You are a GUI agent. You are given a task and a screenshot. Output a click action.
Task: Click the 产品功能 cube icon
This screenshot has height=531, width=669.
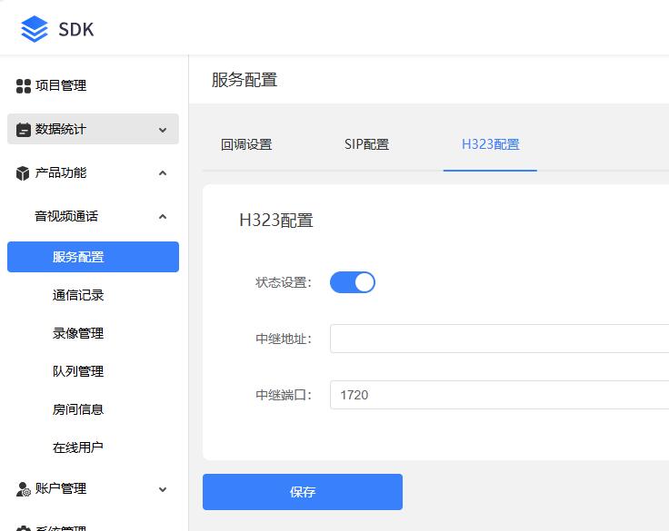coord(23,173)
